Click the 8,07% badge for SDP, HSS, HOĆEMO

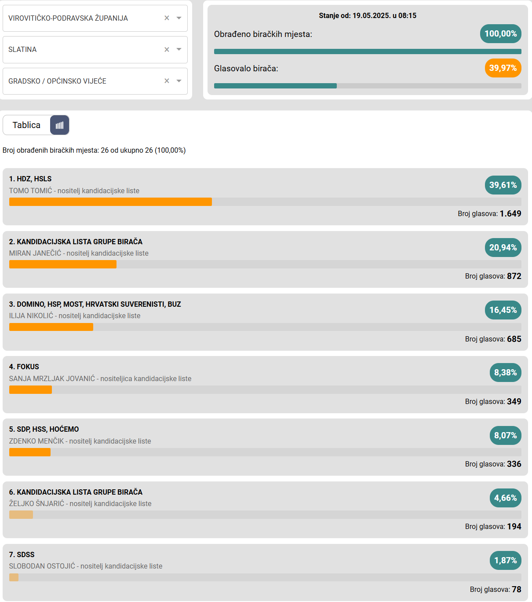[505, 436]
